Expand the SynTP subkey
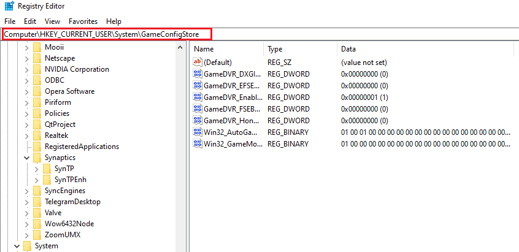 point(37,169)
